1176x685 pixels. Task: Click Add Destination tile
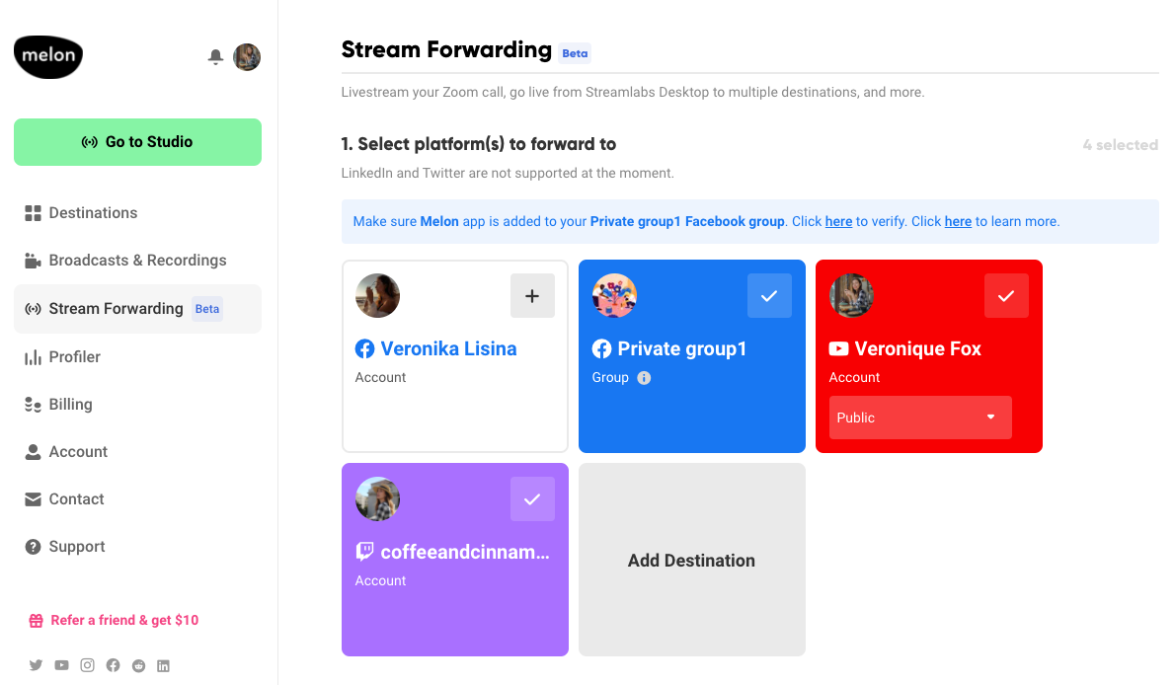(691, 560)
